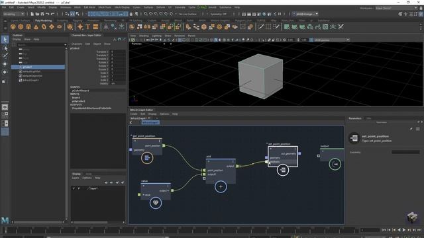Open the Edit Mesh menu

(x=89, y=7)
